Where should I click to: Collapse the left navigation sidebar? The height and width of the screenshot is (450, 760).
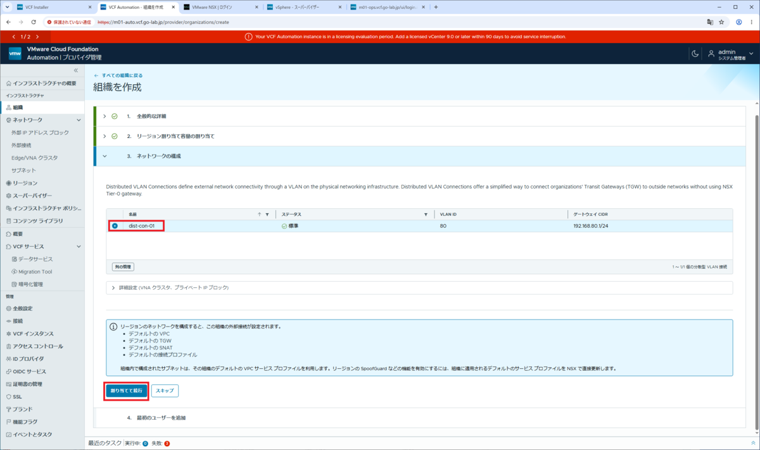(76, 70)
